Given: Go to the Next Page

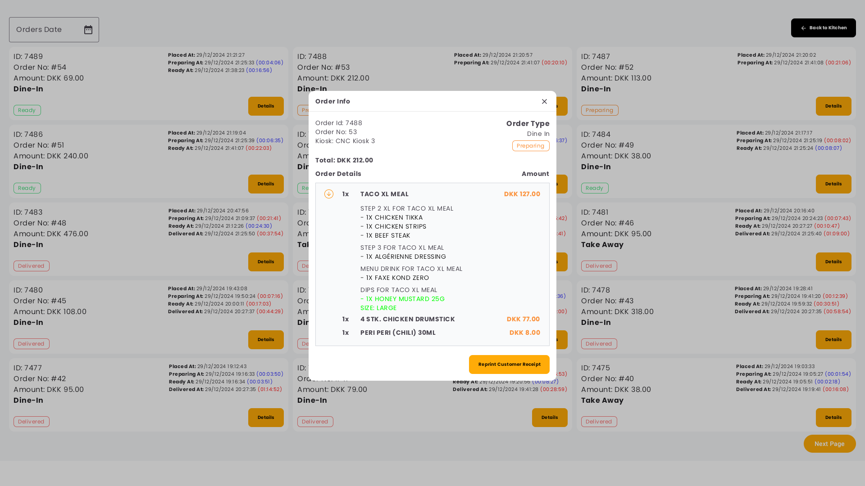Looking at the screenshot, I should tap(829, 444).
